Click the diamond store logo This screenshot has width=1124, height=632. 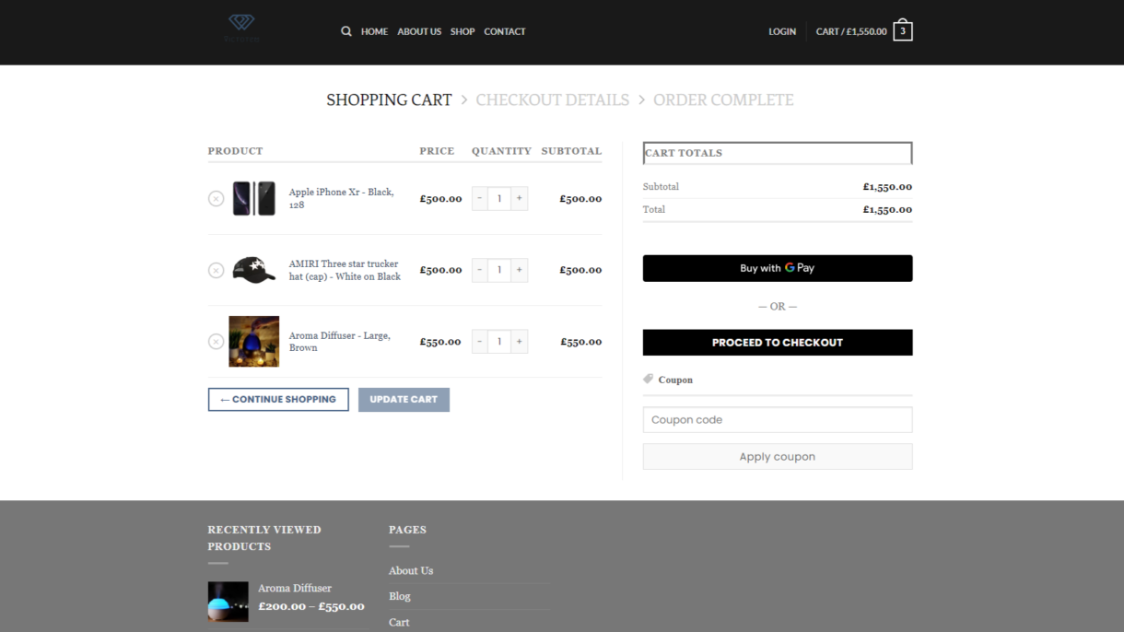click(x=241, y=28)
